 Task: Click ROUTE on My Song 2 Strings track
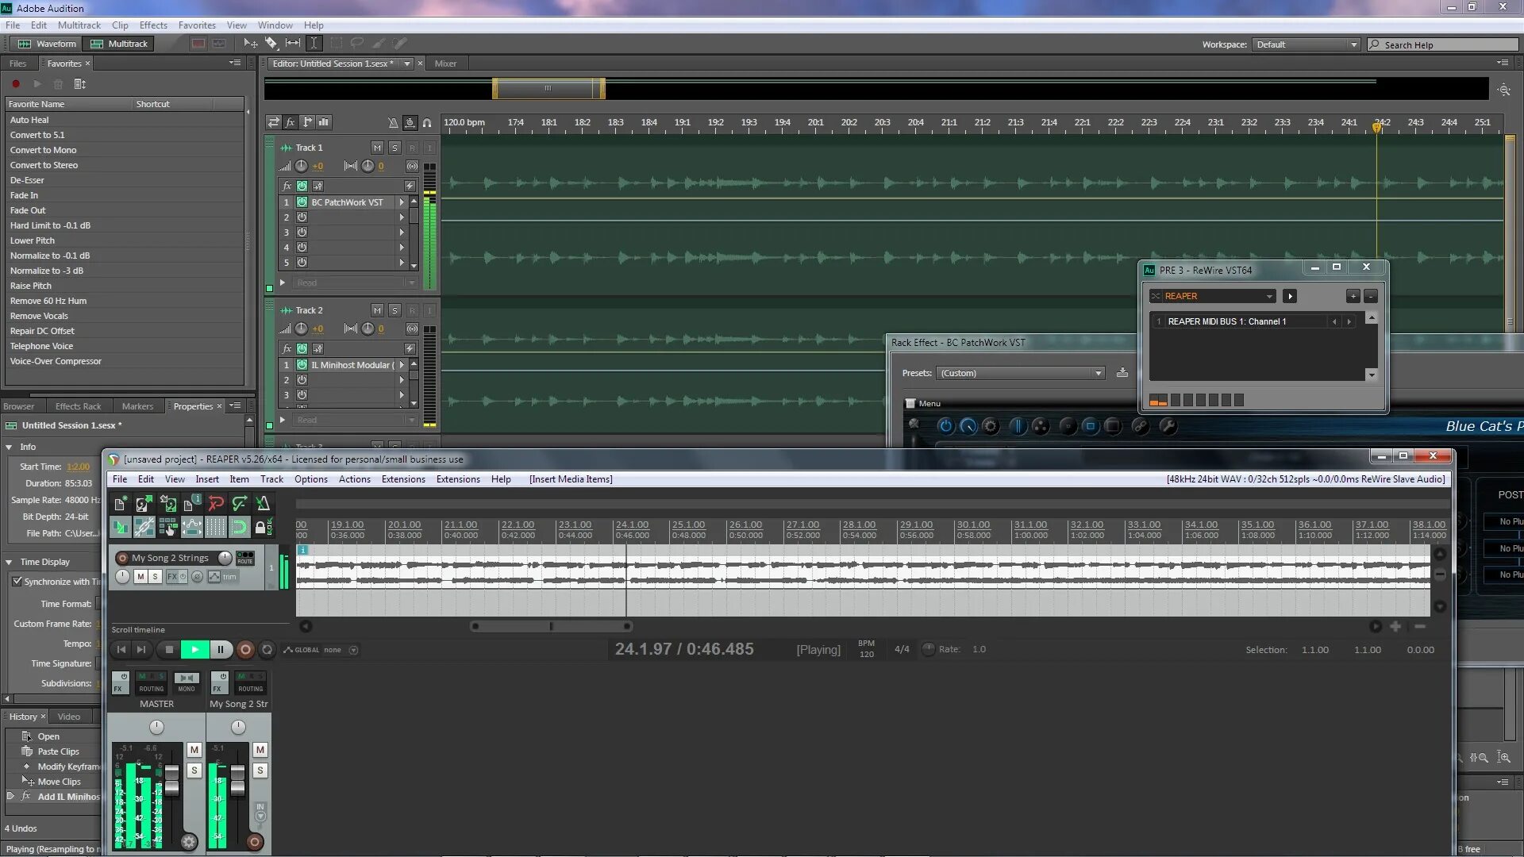245,558
